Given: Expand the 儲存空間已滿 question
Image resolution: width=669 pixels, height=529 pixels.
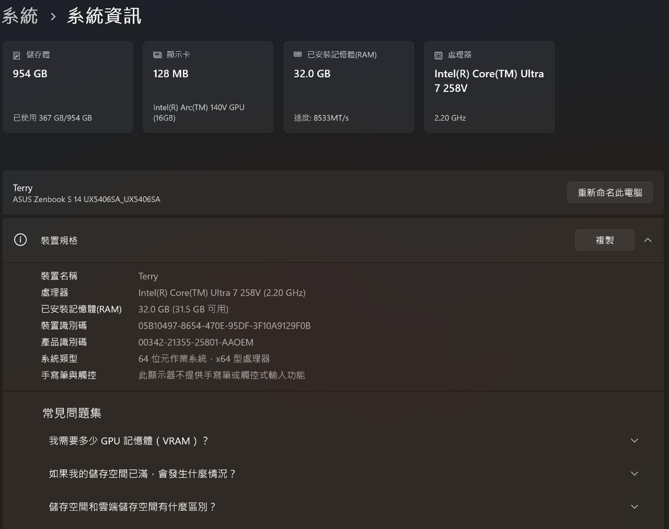Looking at the screenshot, I should pos(635,474).
